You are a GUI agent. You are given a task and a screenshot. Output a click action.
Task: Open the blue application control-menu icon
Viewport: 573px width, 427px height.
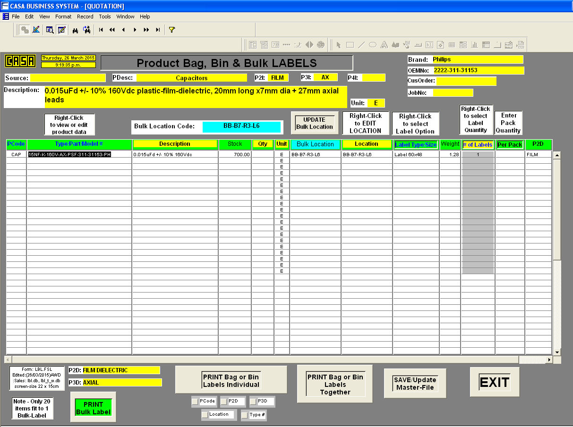(6, 16)
